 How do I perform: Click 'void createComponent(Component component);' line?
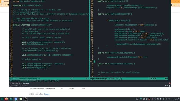pyautogui.click(x=43, y=42)
